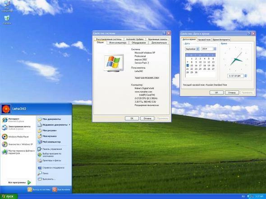Click the year field showing 2014

(x=207, y=49)
